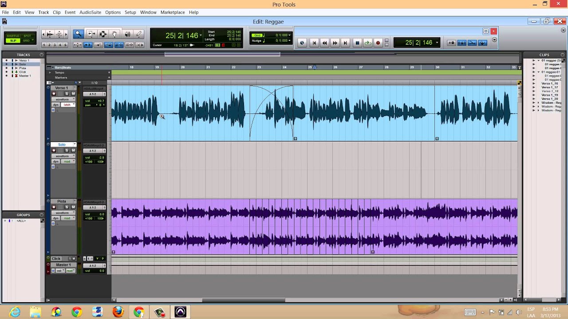This screenshot has width=568, height=319.
Task: Toggle the Metronome click button
Action: click(x=461, y=43)
